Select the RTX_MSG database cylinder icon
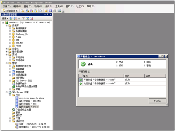The height and width of the screenshot is (131, 175). pos(13,43)
